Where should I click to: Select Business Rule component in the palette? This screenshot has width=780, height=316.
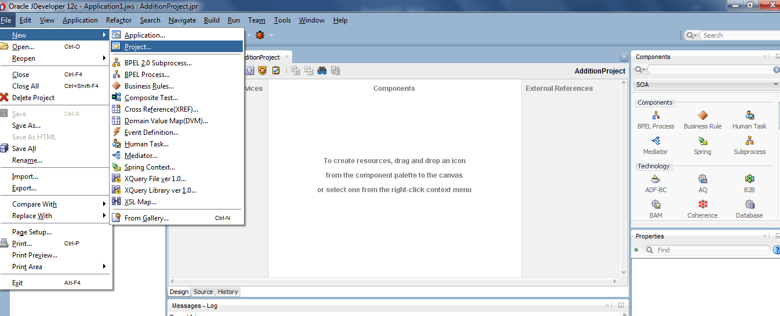(x=702, y=120)
